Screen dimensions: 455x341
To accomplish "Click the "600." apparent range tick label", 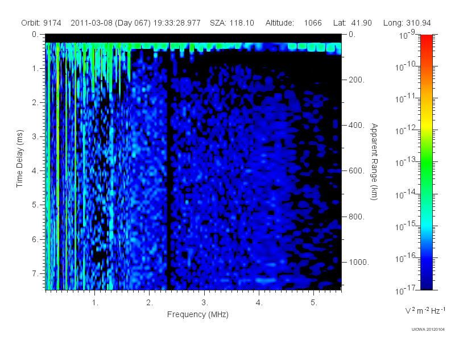I will 357,171.
